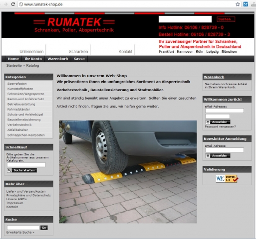The width and height of the screenshot is (256, 239).
Task: Click Passwort vergessen link
Action: tap(220, 126)
